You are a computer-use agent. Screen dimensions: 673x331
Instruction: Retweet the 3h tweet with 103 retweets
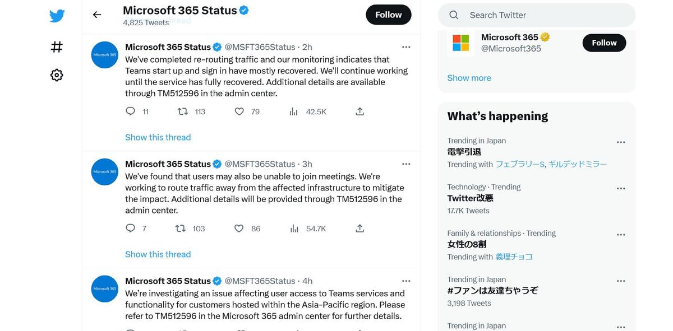pos(181,229)
